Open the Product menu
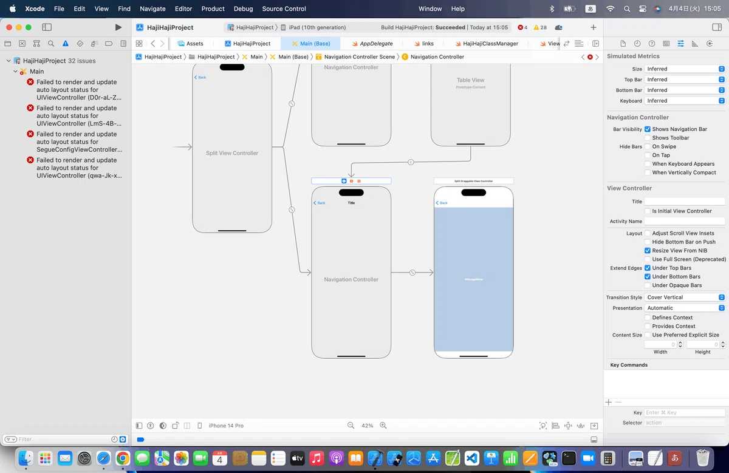Screen dimensions: 729x473 click(213, 9)
